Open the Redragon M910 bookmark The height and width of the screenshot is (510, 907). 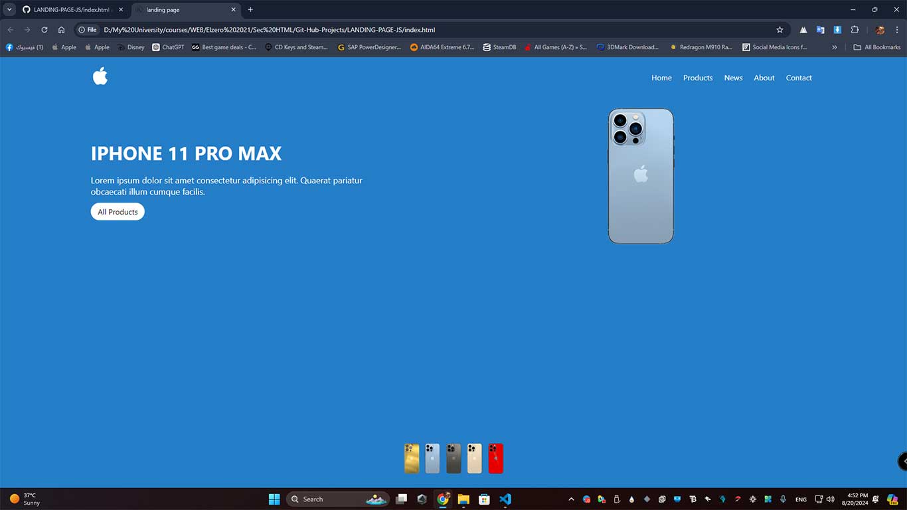pos(701,47)
